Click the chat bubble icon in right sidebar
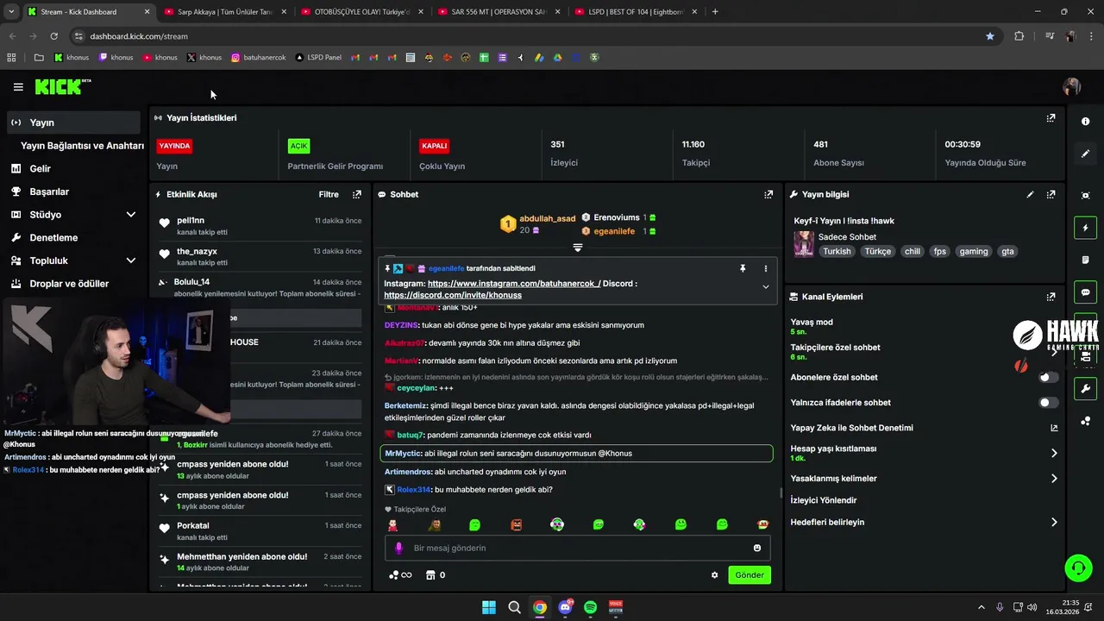Image resolution: width=1104 pixels, height=621 pixels. pos(1085,292)
